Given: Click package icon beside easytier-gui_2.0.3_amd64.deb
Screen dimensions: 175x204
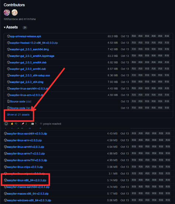Looking at the screenshot, I should [8, 62].
